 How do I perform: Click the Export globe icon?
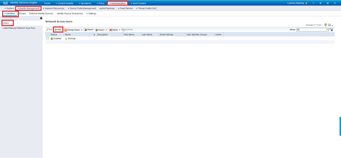[x=97, y=30]
